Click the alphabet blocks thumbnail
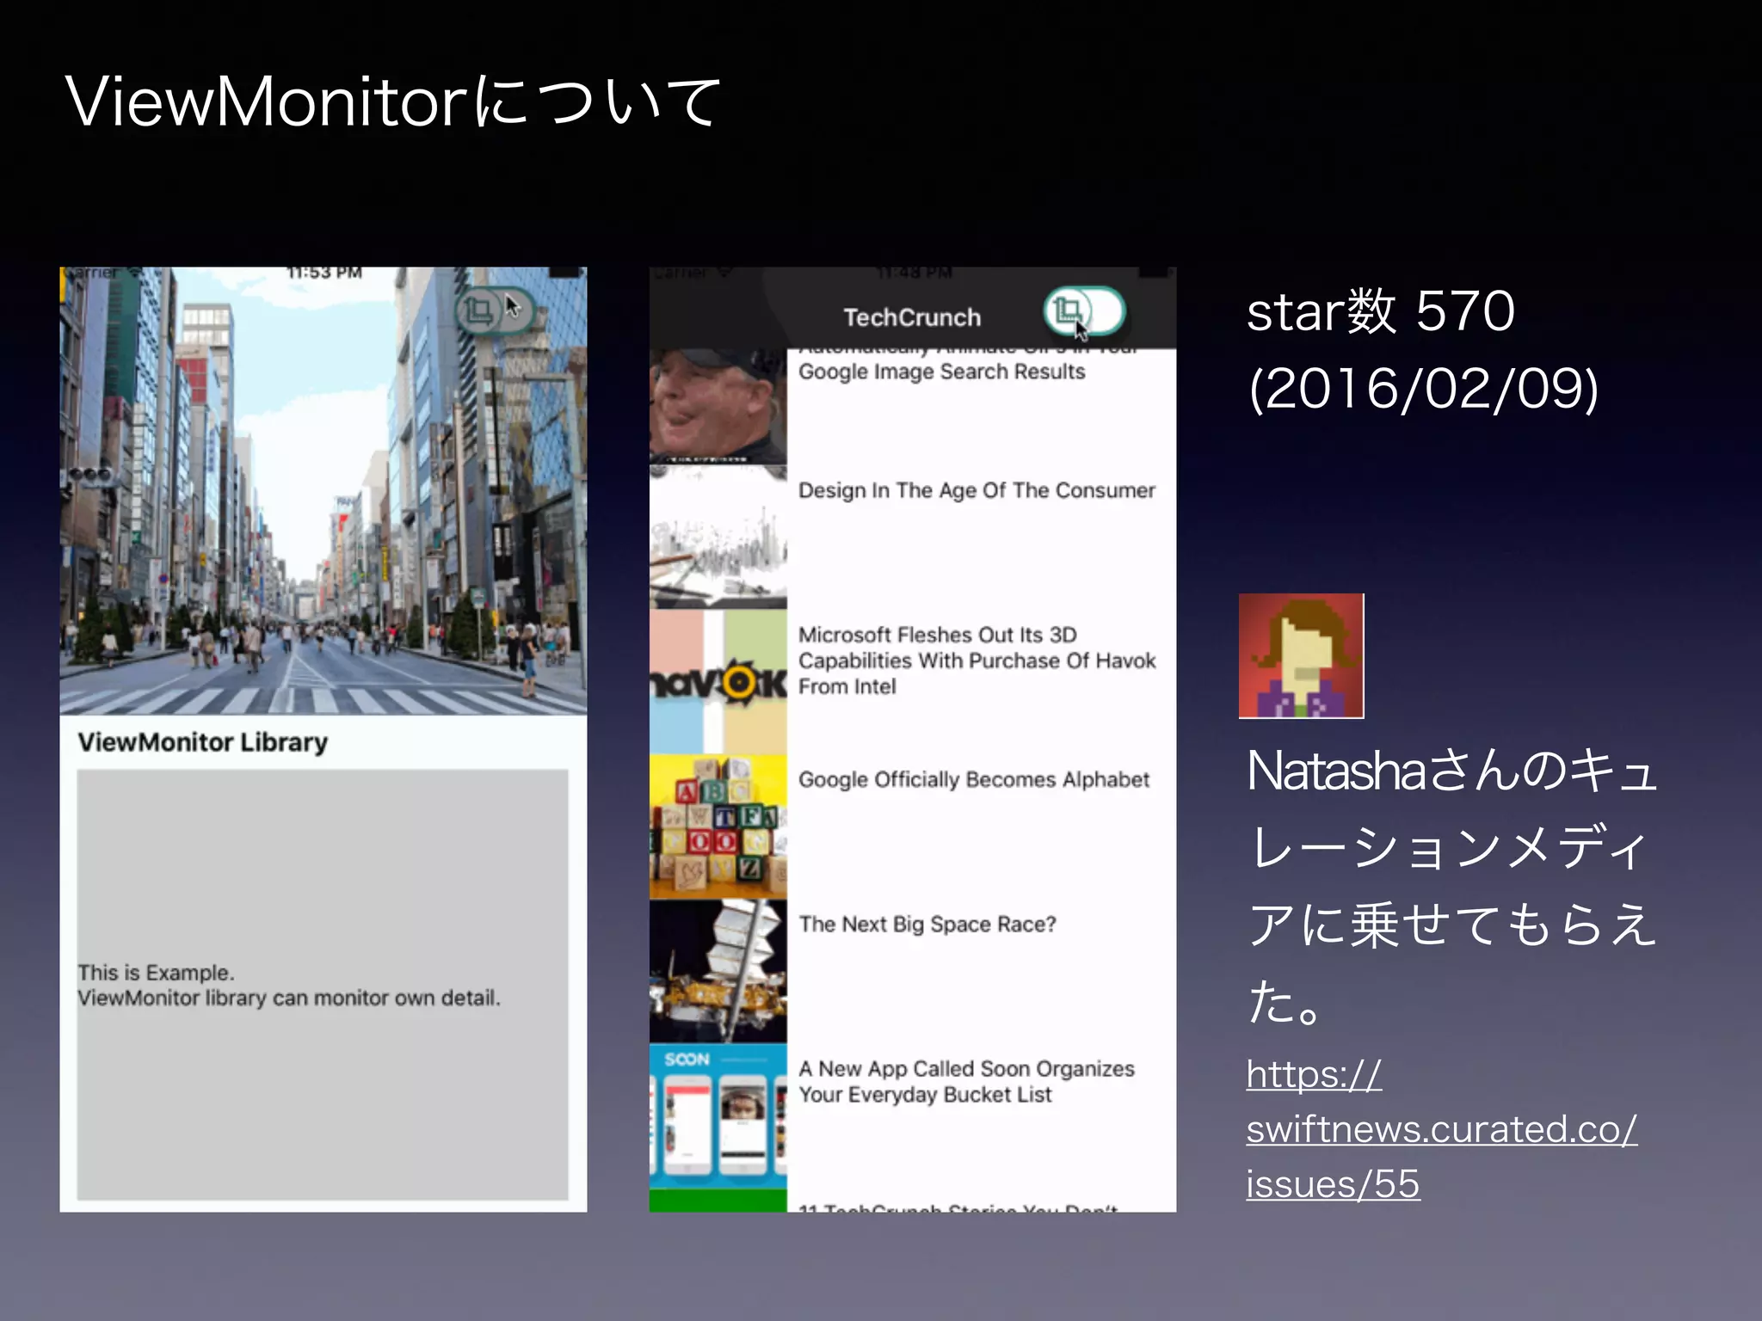This screenshot has width=1762, height=1321. 718,826
